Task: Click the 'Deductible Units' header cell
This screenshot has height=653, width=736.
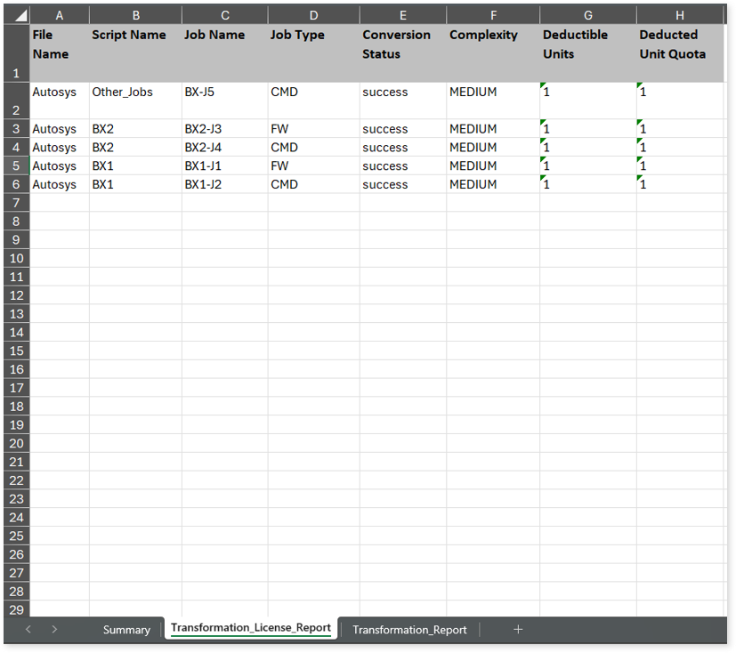Action: 587,53
